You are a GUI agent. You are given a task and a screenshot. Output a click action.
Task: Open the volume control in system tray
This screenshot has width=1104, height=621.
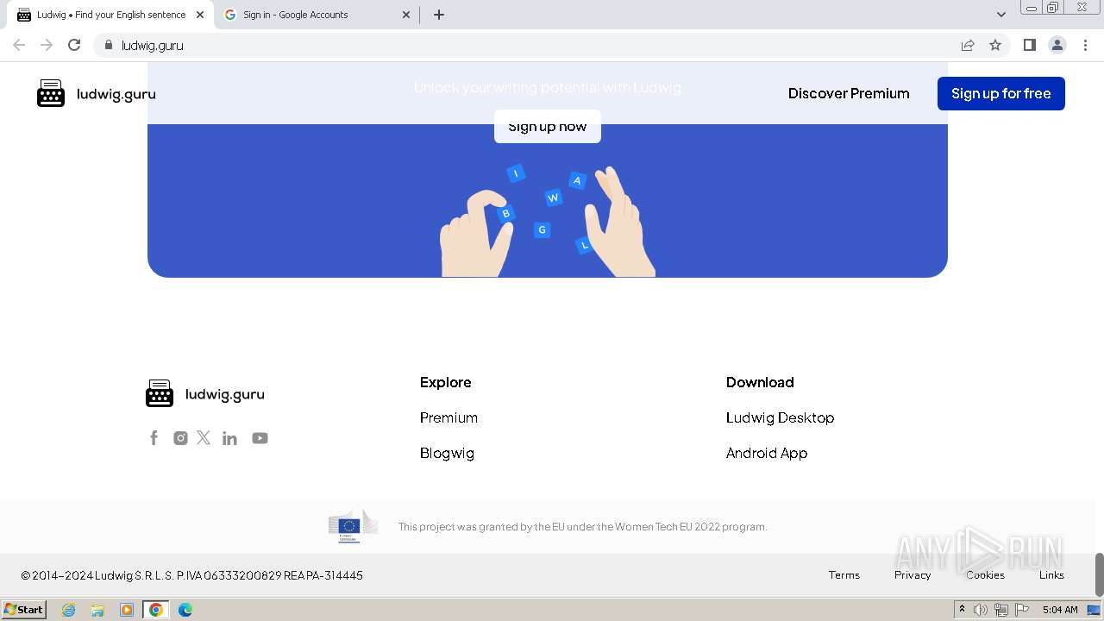[981, 610]
